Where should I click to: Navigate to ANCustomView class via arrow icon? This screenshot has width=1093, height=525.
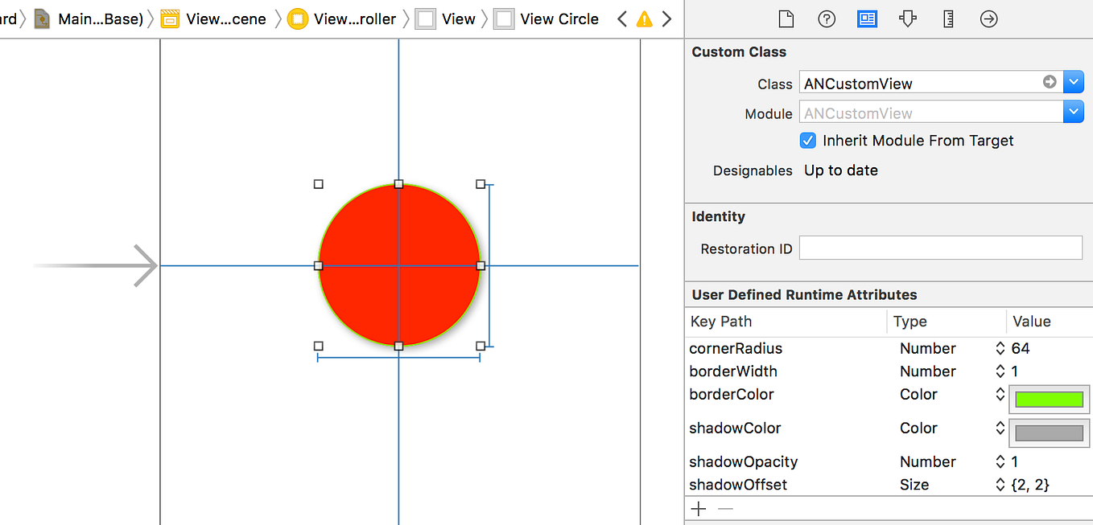(x=1050, y=81)
